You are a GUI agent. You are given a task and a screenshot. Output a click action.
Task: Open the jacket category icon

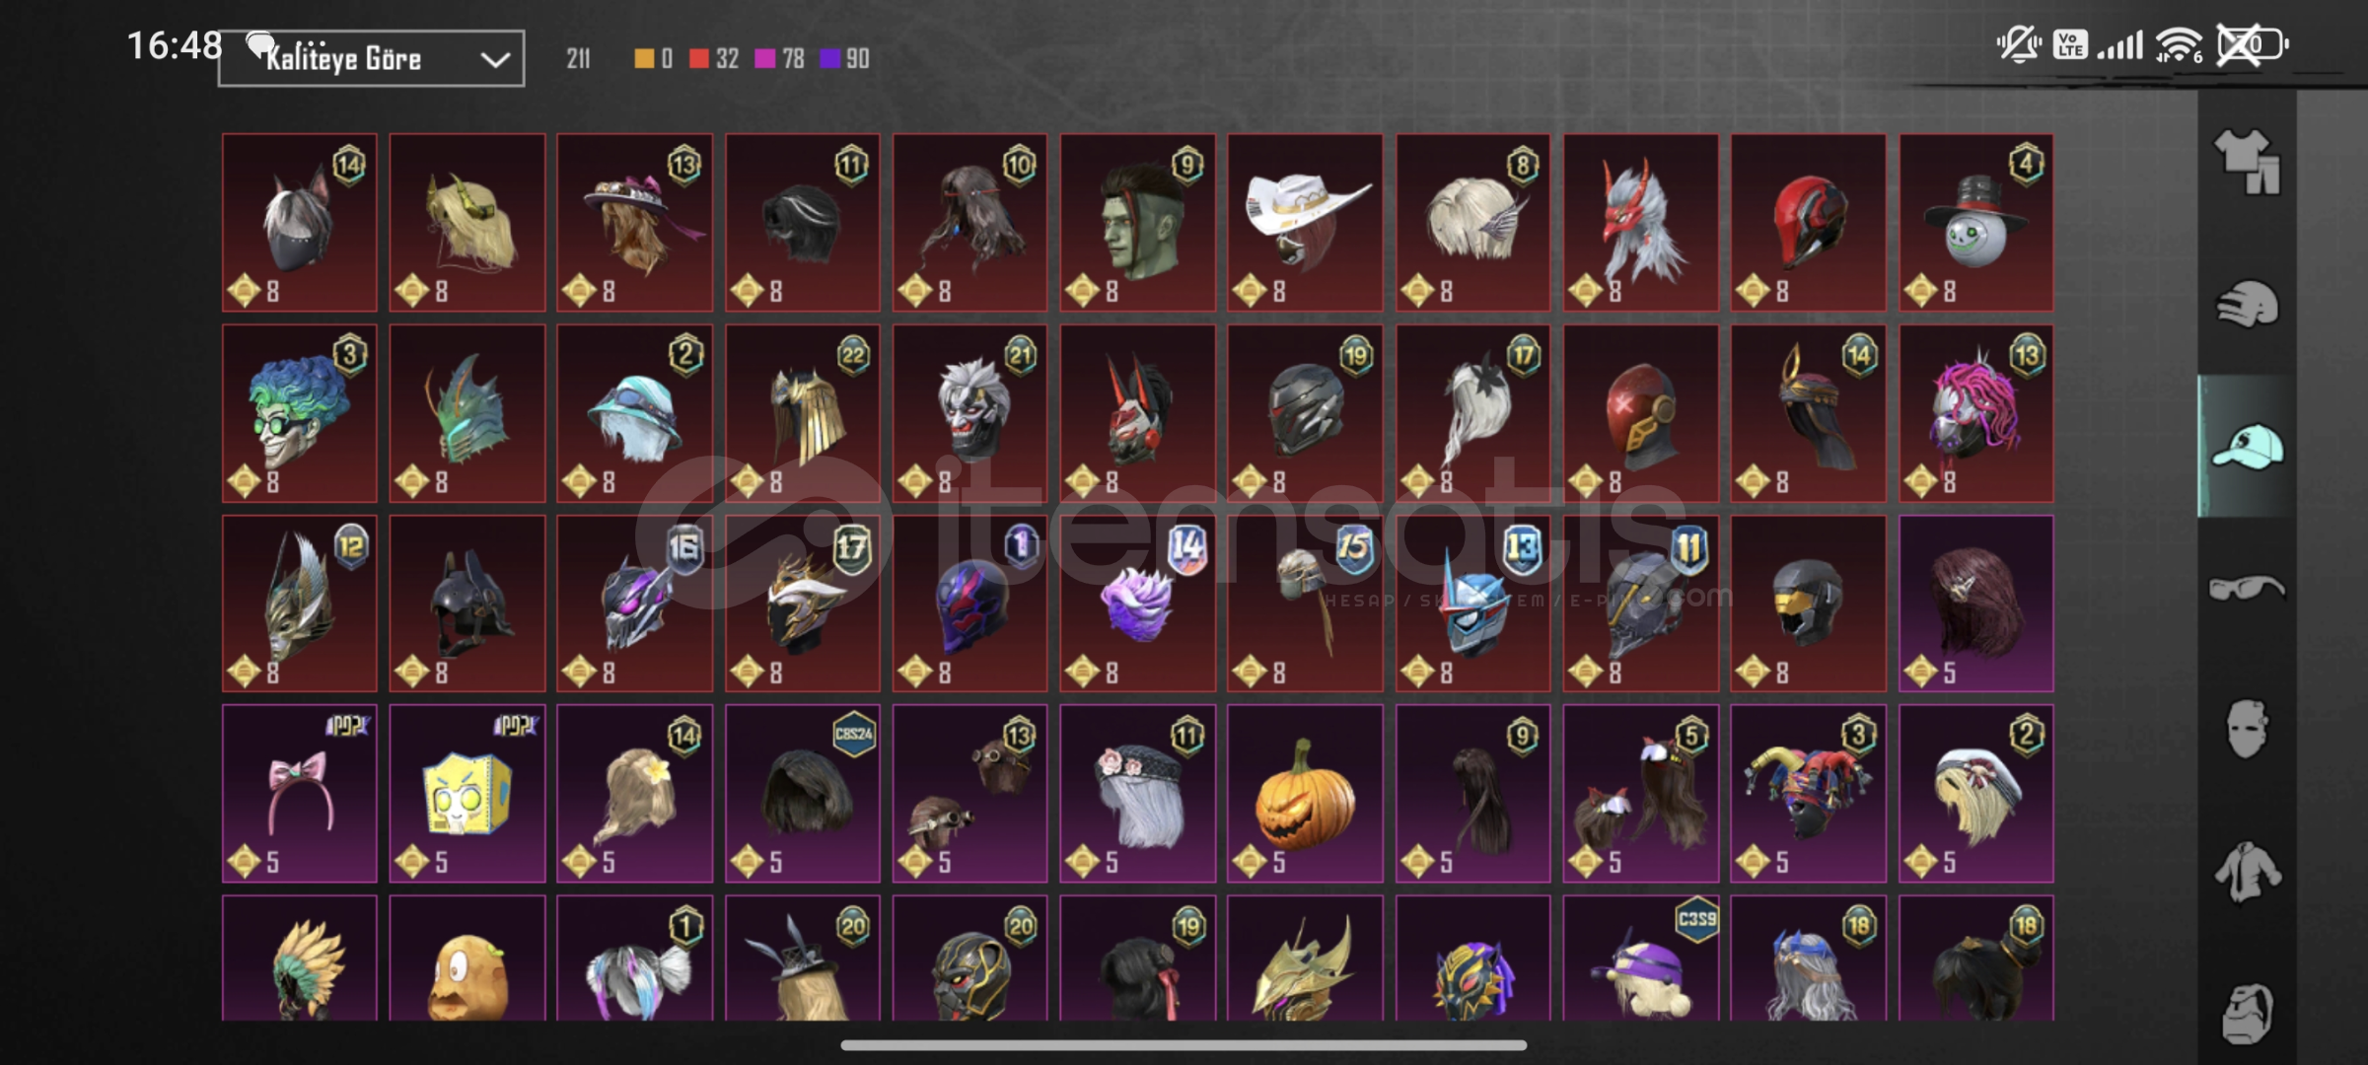click(2247, 872)
